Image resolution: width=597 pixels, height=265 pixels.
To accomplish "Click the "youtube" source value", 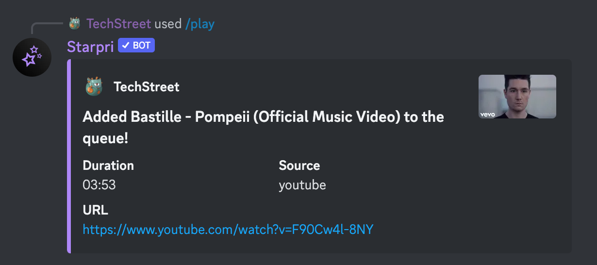I will tap(302, 185).
